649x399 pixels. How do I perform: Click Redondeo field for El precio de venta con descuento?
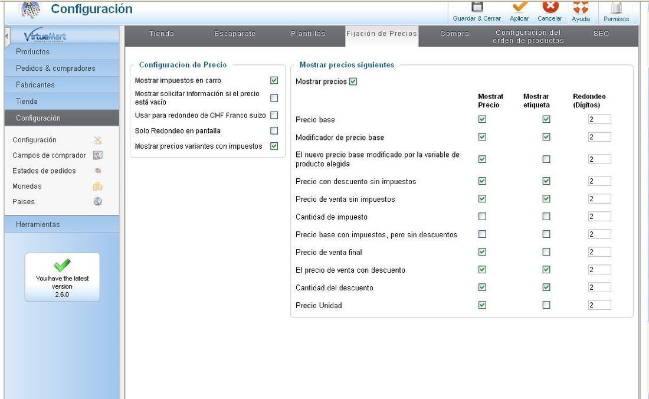pos(599,270)
